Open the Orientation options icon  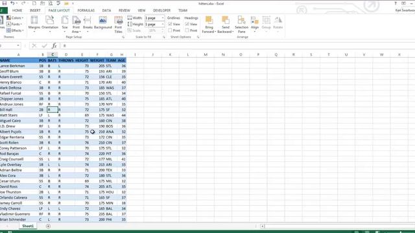(x=49, y=20)
